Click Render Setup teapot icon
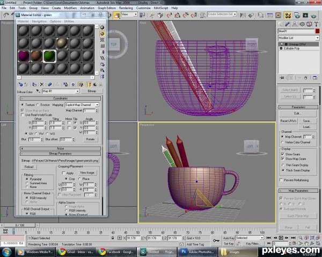The width and height of the screenshot is (322, 257). 297,15
